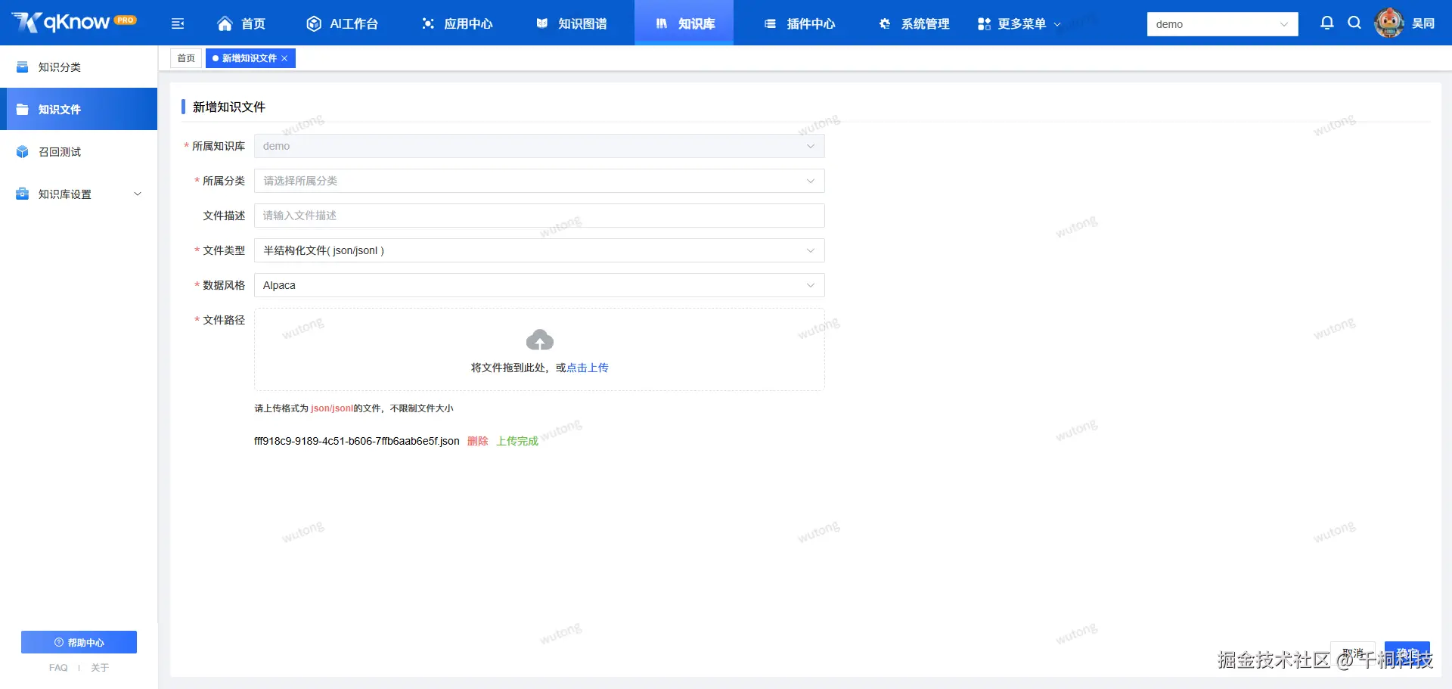
Task: Click the 插件中心 list icon
Action: coord(770,23)
